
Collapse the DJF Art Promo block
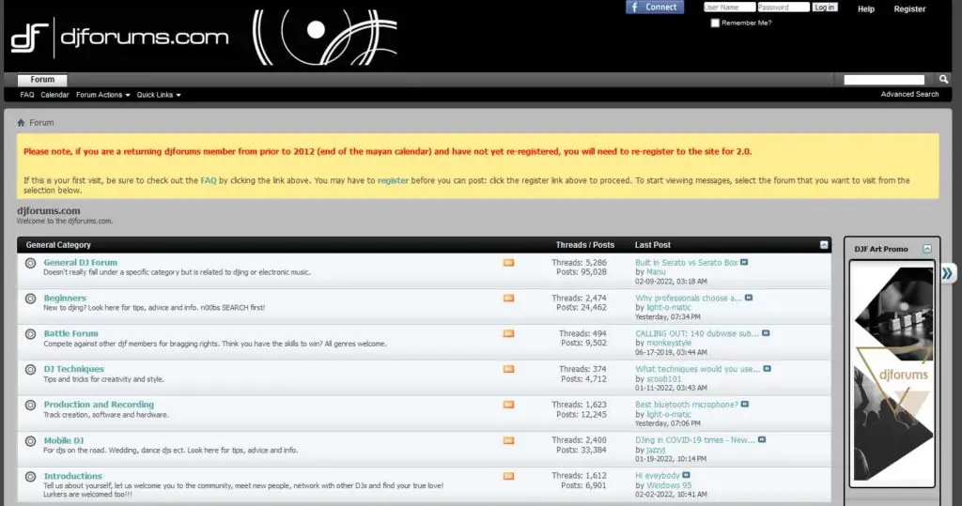point(927,249)
